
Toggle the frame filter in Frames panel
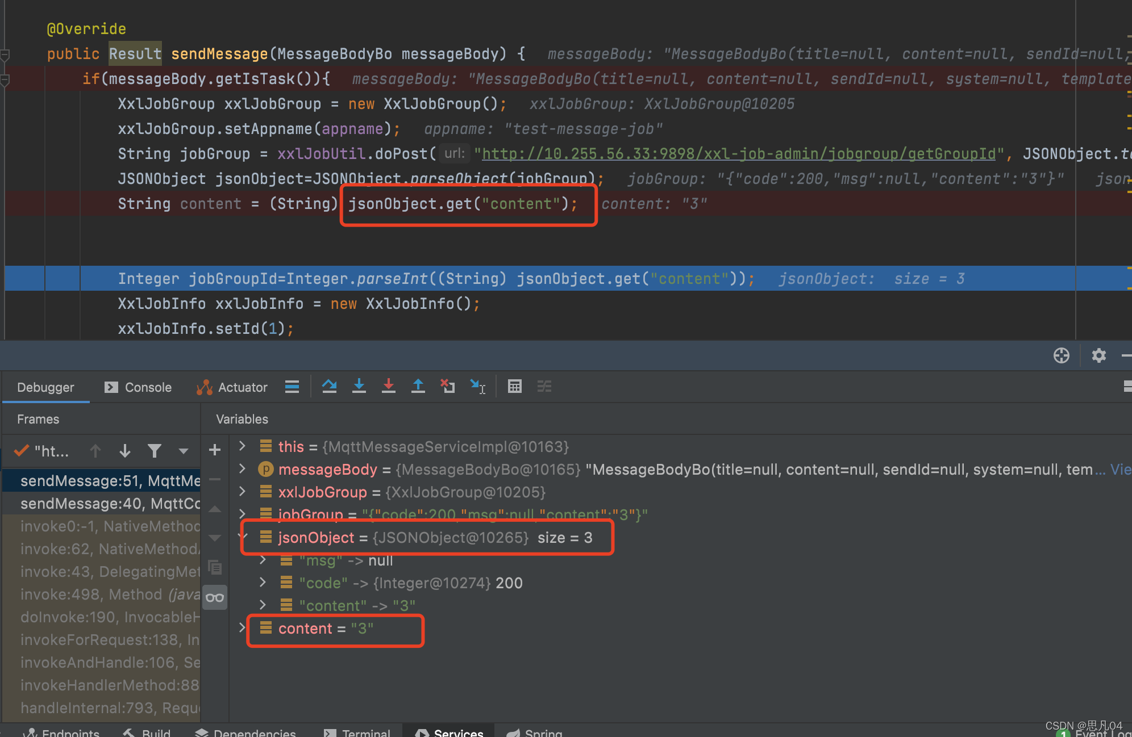point(155,449)
